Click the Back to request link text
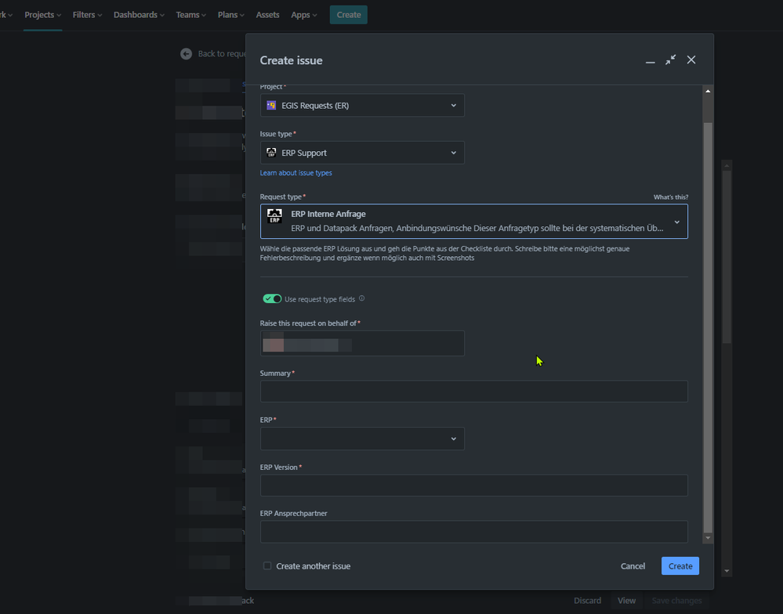 pos(222,54)
